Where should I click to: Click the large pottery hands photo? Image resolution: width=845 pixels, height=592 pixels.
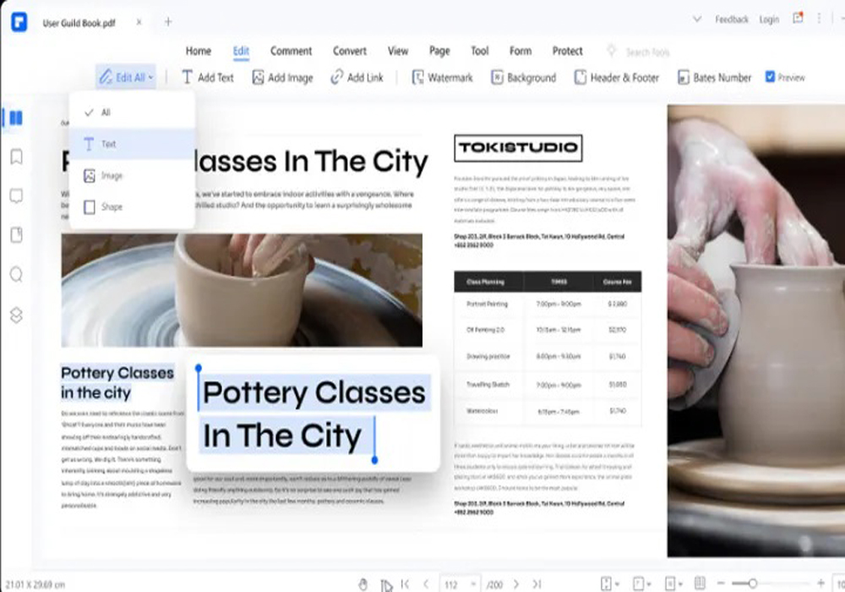(x=756, y=331)
